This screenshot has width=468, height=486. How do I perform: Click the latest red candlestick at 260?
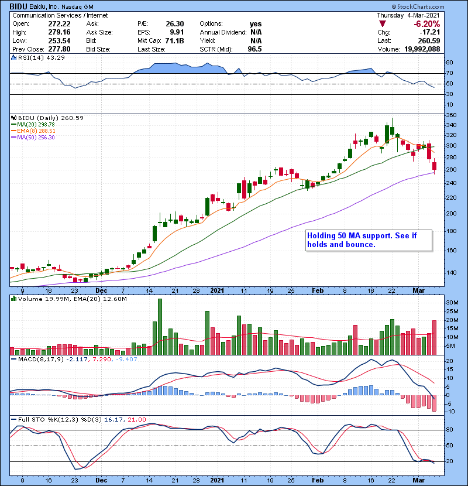pyautogui.click(x=435, y=166)
